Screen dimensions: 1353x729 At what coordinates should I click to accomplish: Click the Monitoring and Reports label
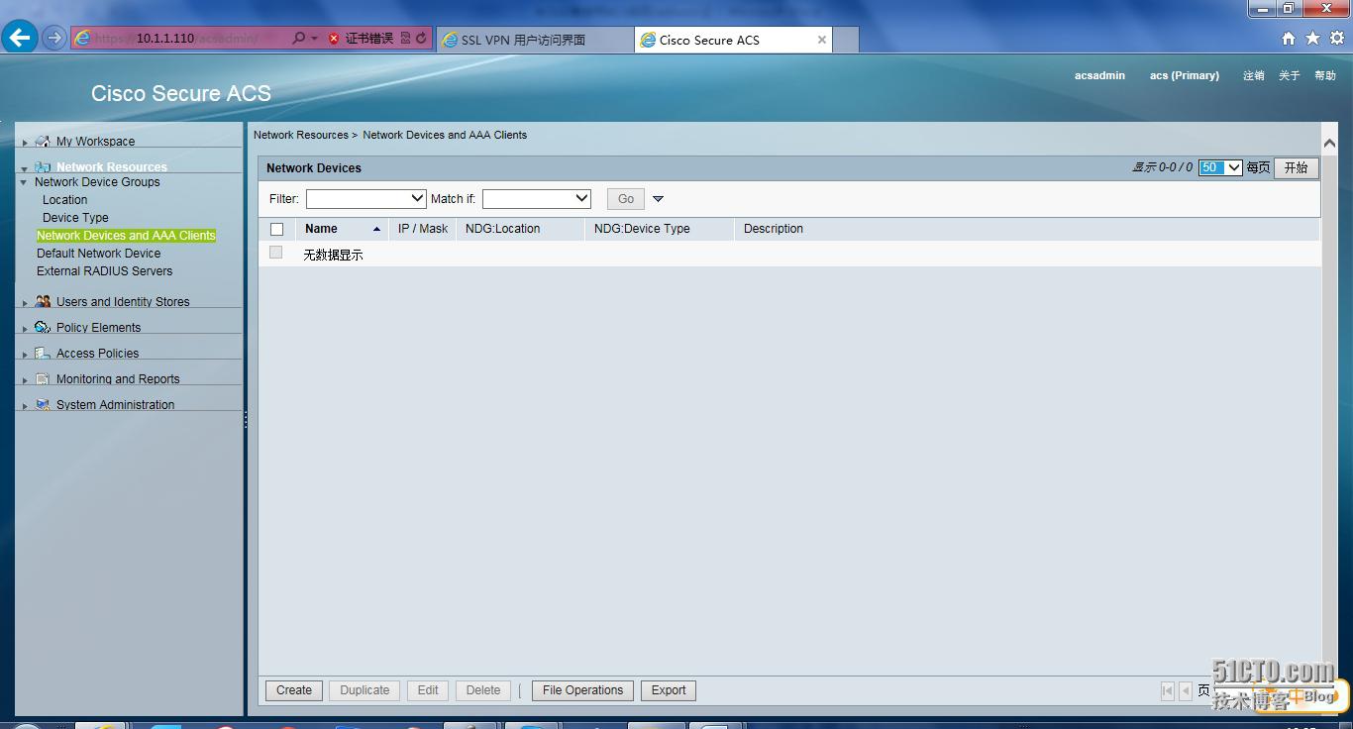pos(118,379)
